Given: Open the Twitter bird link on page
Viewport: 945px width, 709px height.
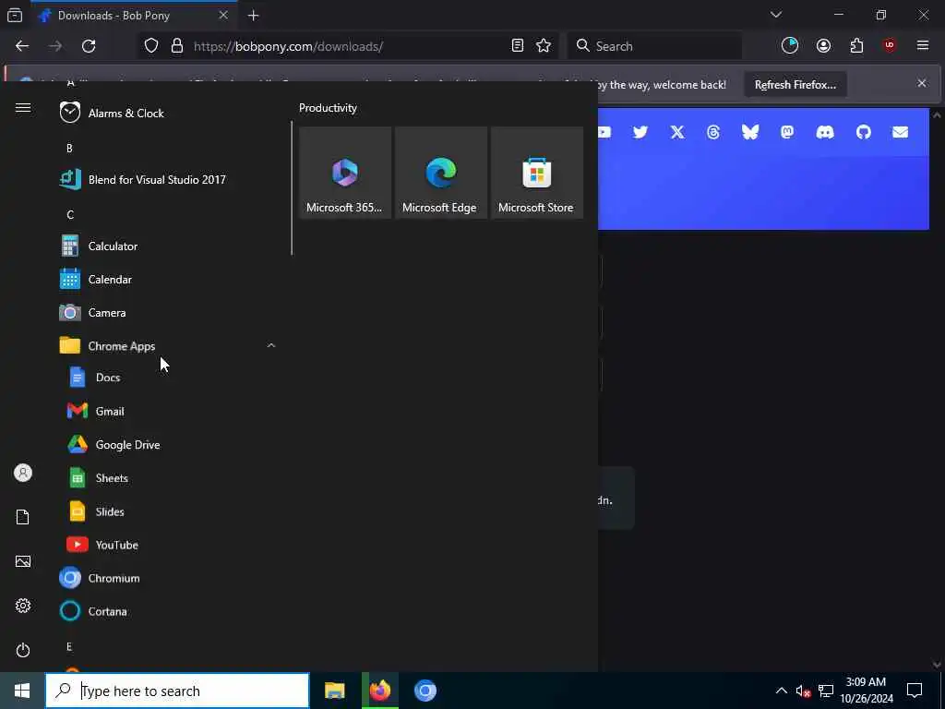Looking at the screenshot, I should [640, 132].
